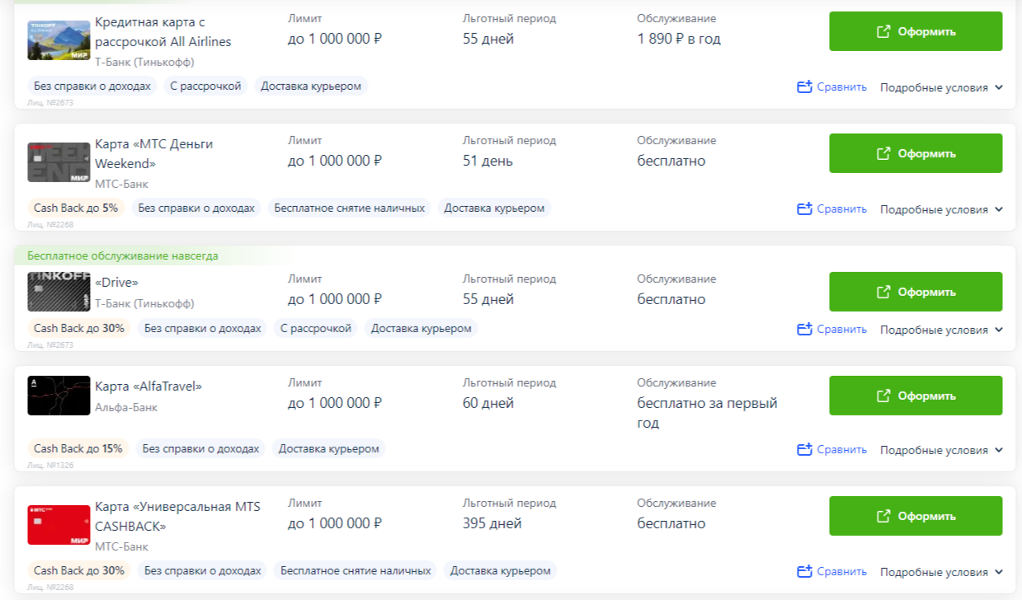
Task: Click compare icon for All Airlines card
Action: [x=805, y=87]
